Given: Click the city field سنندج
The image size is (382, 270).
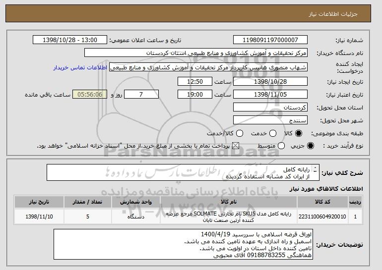Looking at the screenshot, I should coord(270,120).
